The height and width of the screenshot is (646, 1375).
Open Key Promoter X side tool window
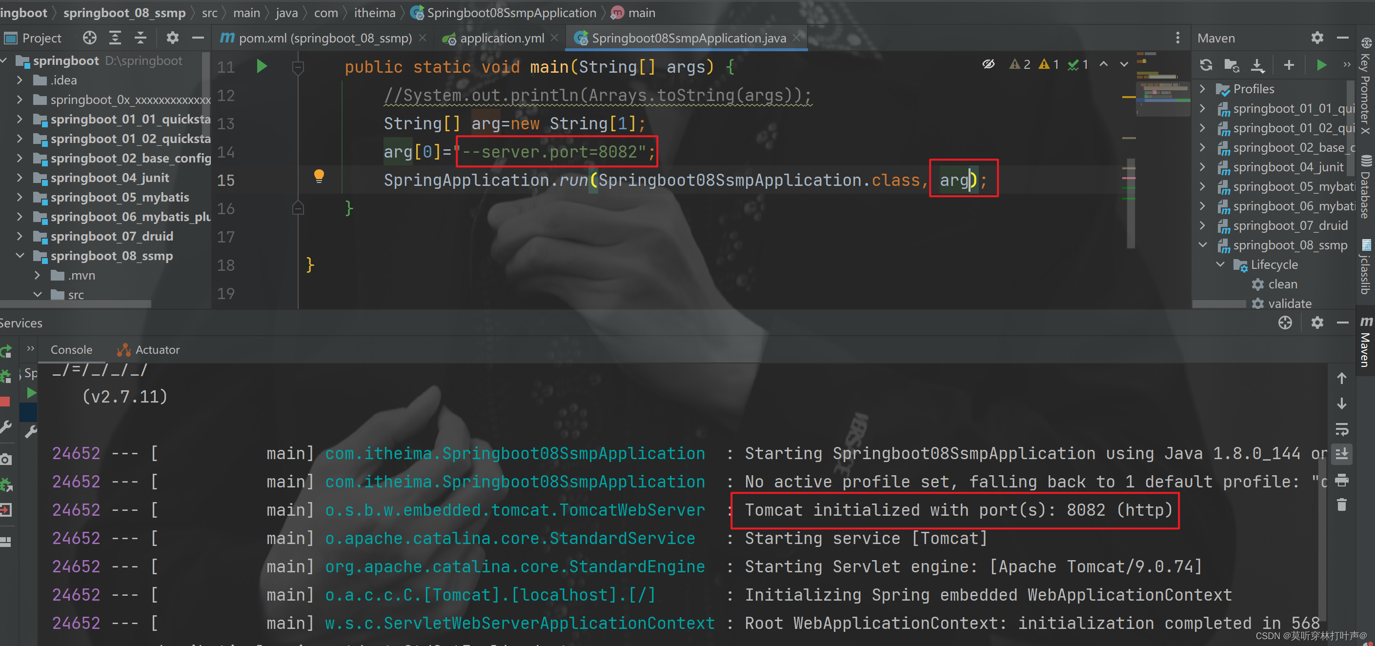[x=1365, y=85]
